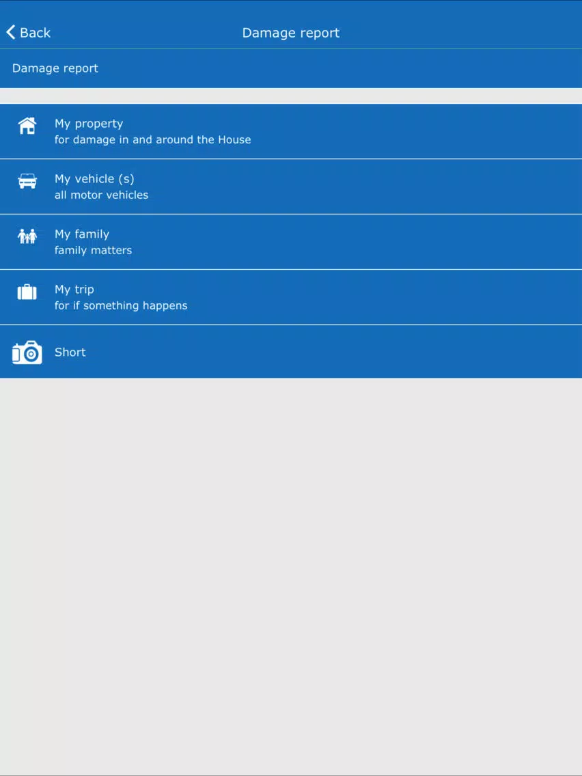Tap the family people icon
582x776 pixels.
[27, 236]
